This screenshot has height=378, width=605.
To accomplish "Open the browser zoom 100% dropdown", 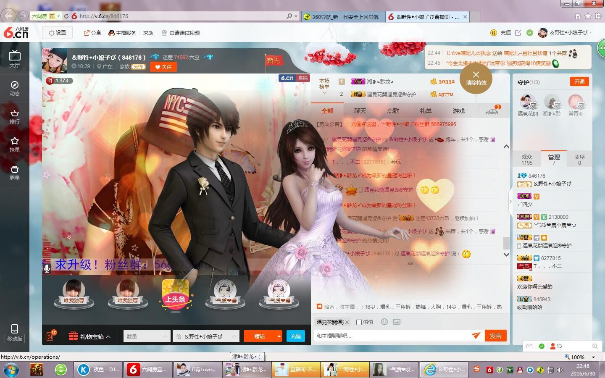I will 593,357.
